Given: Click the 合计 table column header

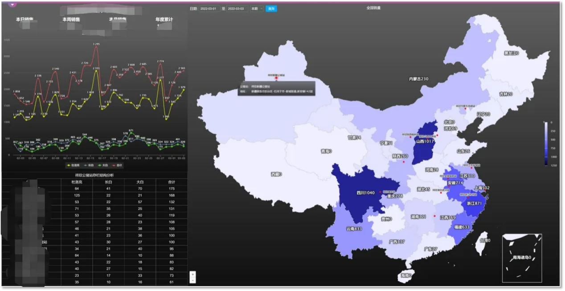Looking at the screenshot, I should click(172, 182).
